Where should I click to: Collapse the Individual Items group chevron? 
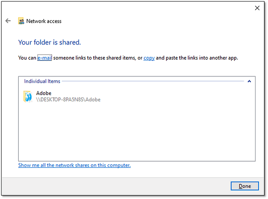[249, 81]
